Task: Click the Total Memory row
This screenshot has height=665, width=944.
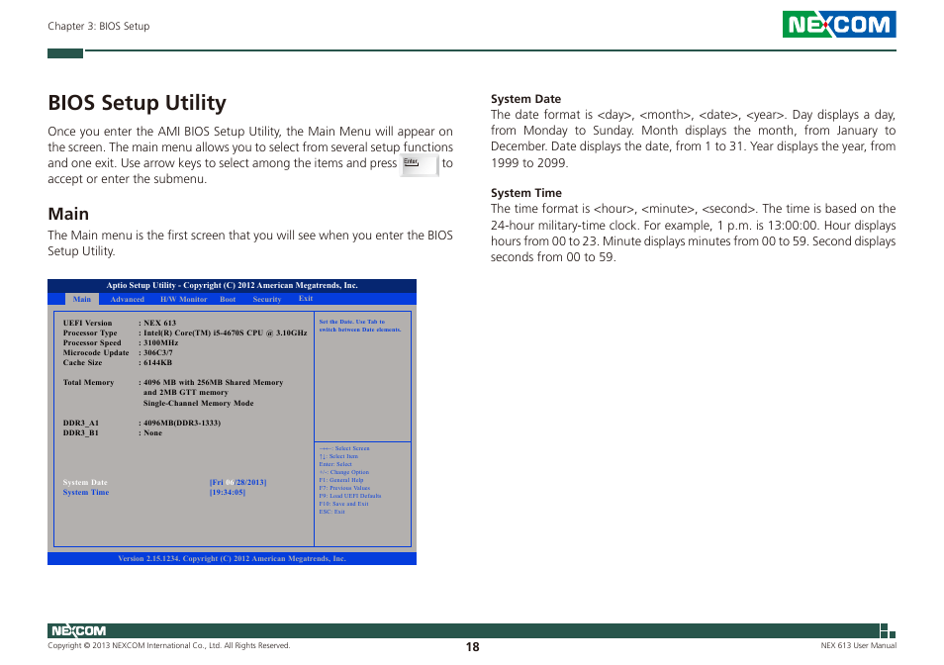Action: click(173, 383)
